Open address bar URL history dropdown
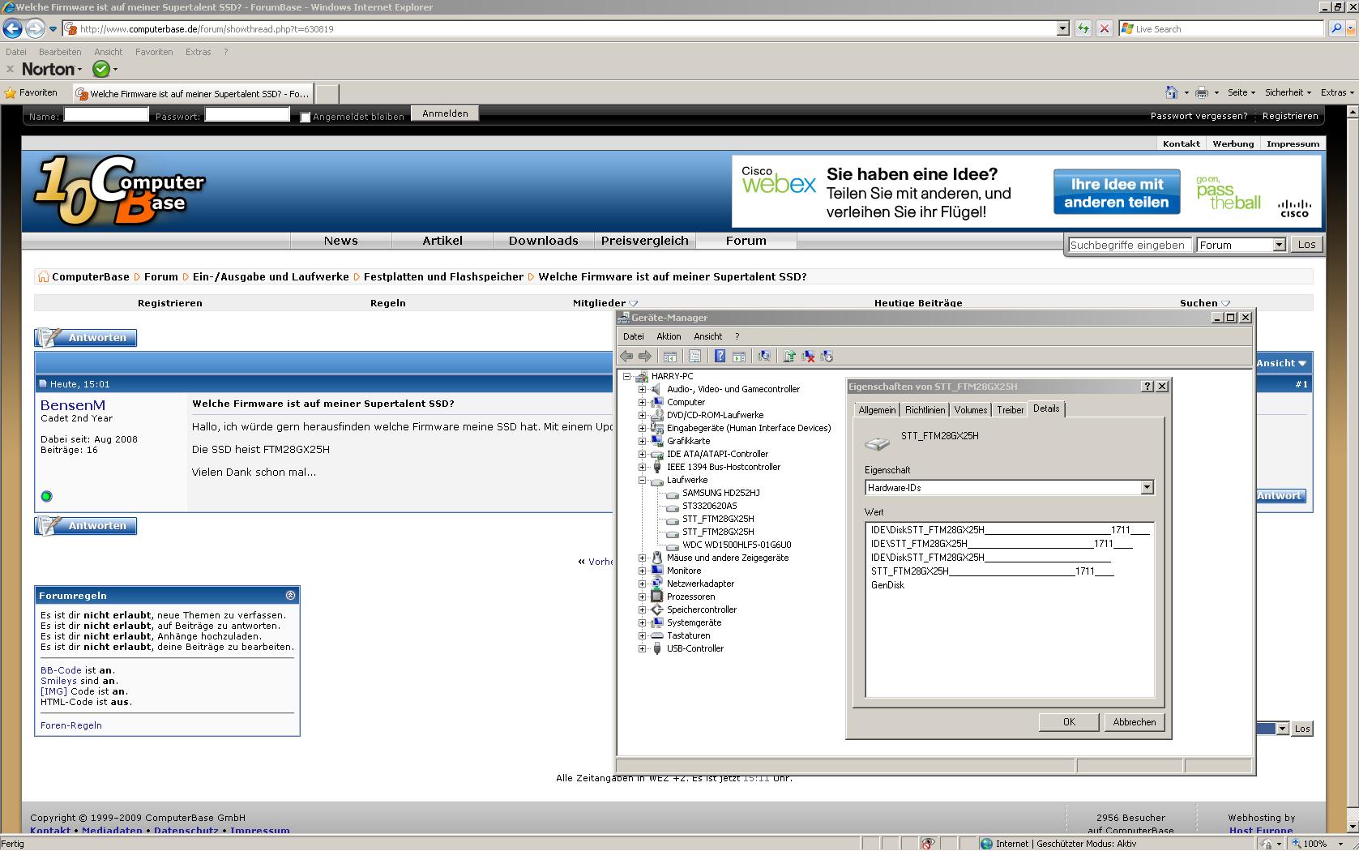This screenshot has height=851, width=1359. tap(1063, 28)
